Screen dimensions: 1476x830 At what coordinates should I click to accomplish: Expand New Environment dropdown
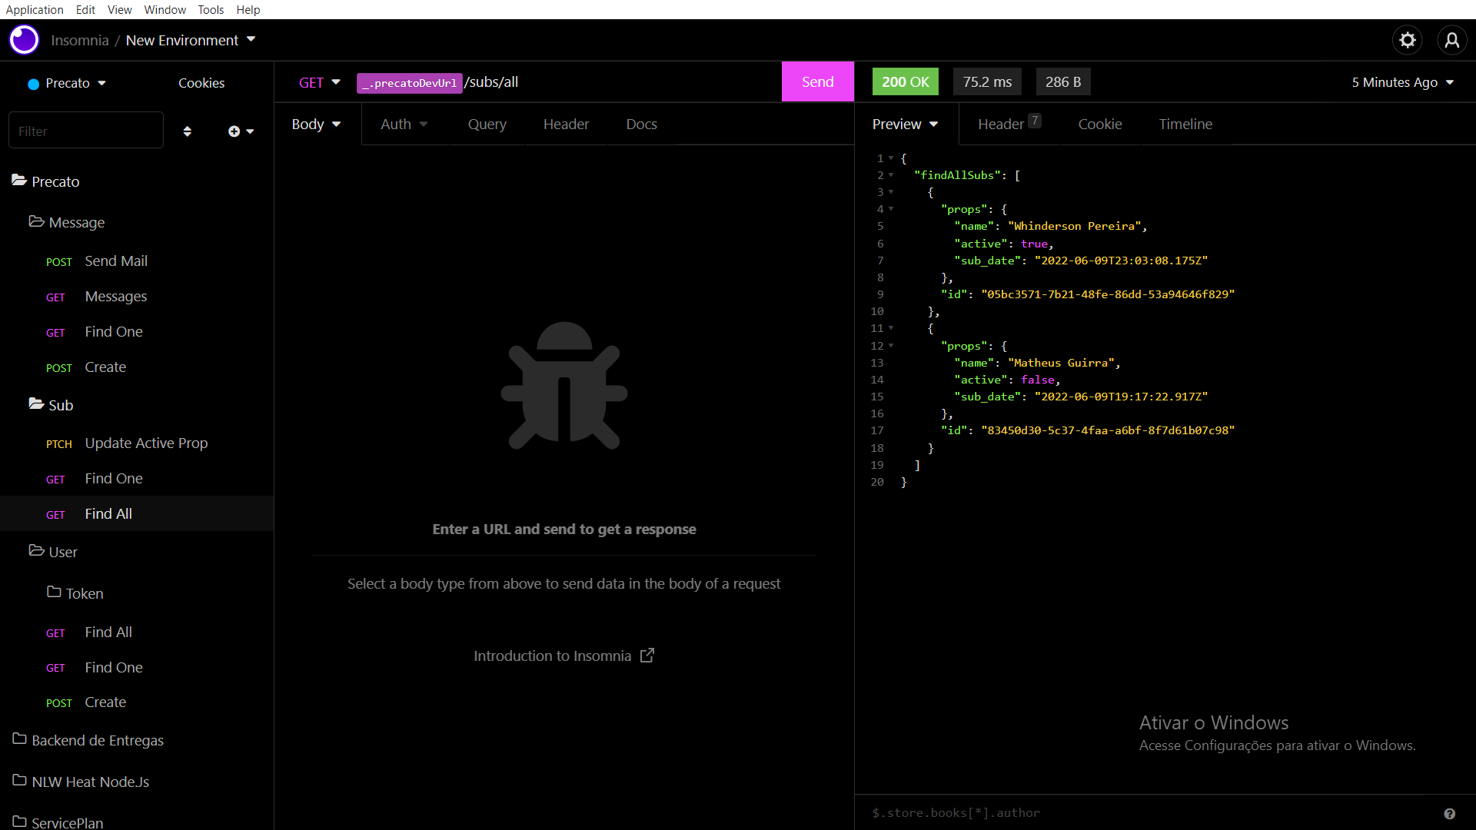coord(251,40)
